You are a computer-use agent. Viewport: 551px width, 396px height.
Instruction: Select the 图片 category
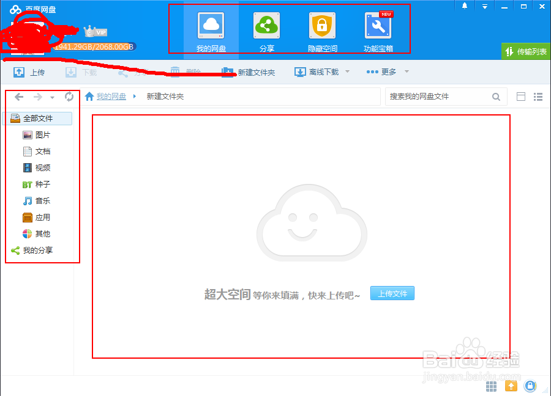pos(37,135)
